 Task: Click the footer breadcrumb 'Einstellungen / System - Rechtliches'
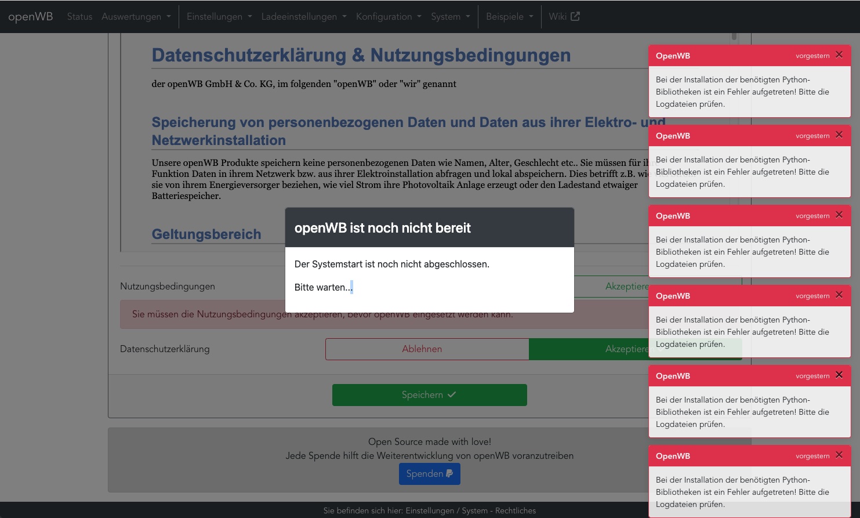coord(471,511)
